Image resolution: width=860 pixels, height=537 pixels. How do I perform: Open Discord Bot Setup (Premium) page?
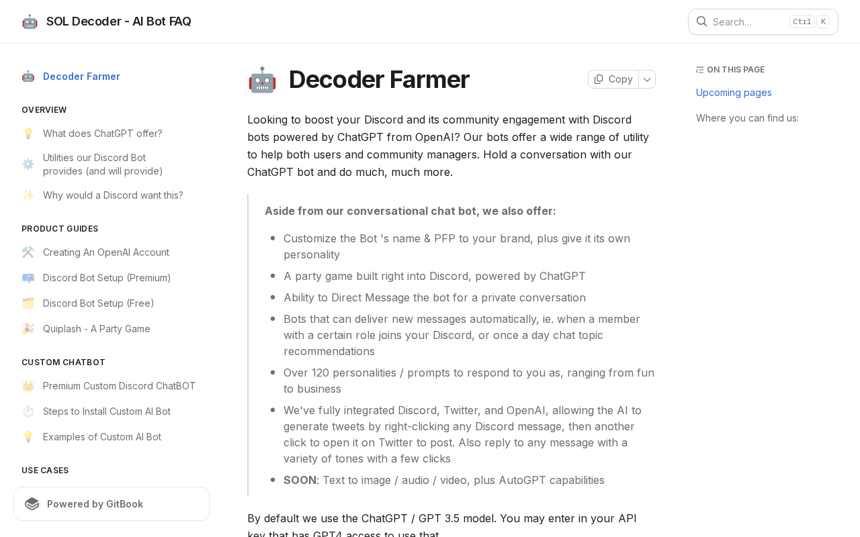107,278
